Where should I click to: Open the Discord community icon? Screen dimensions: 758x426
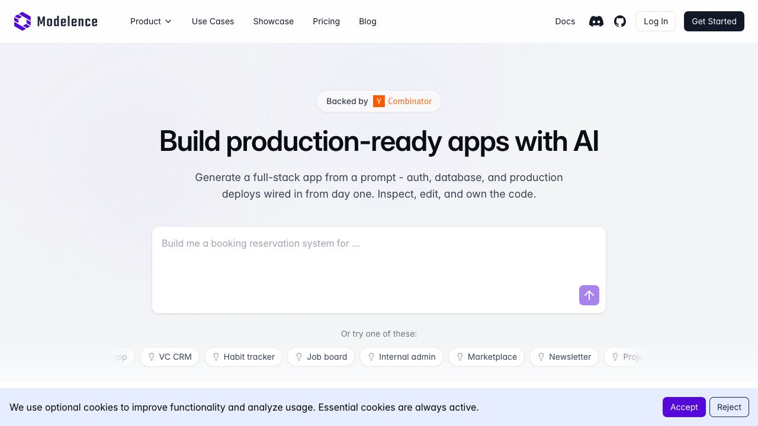[x=596, y=21]
